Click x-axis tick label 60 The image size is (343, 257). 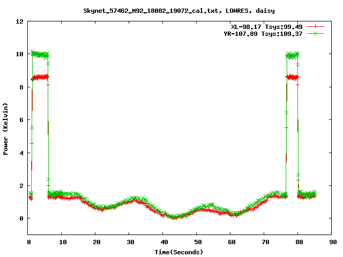tap(232, 242)
